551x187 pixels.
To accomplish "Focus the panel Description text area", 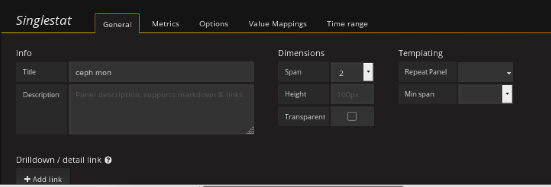I will tap(161, 109).
